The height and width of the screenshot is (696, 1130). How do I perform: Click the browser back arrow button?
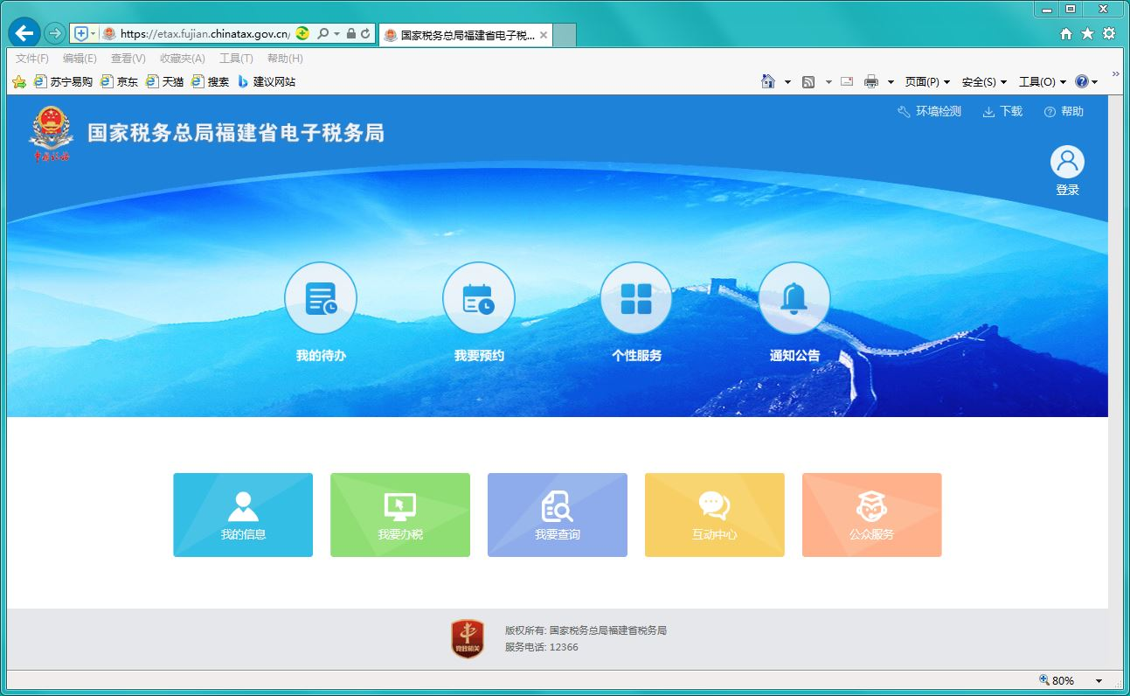[x=24, y=34]
